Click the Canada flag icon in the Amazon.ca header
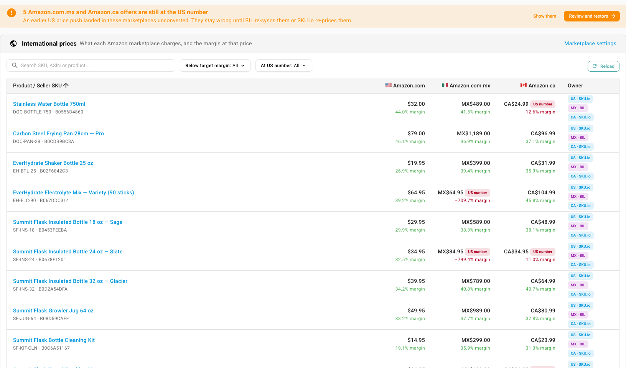 524,85
